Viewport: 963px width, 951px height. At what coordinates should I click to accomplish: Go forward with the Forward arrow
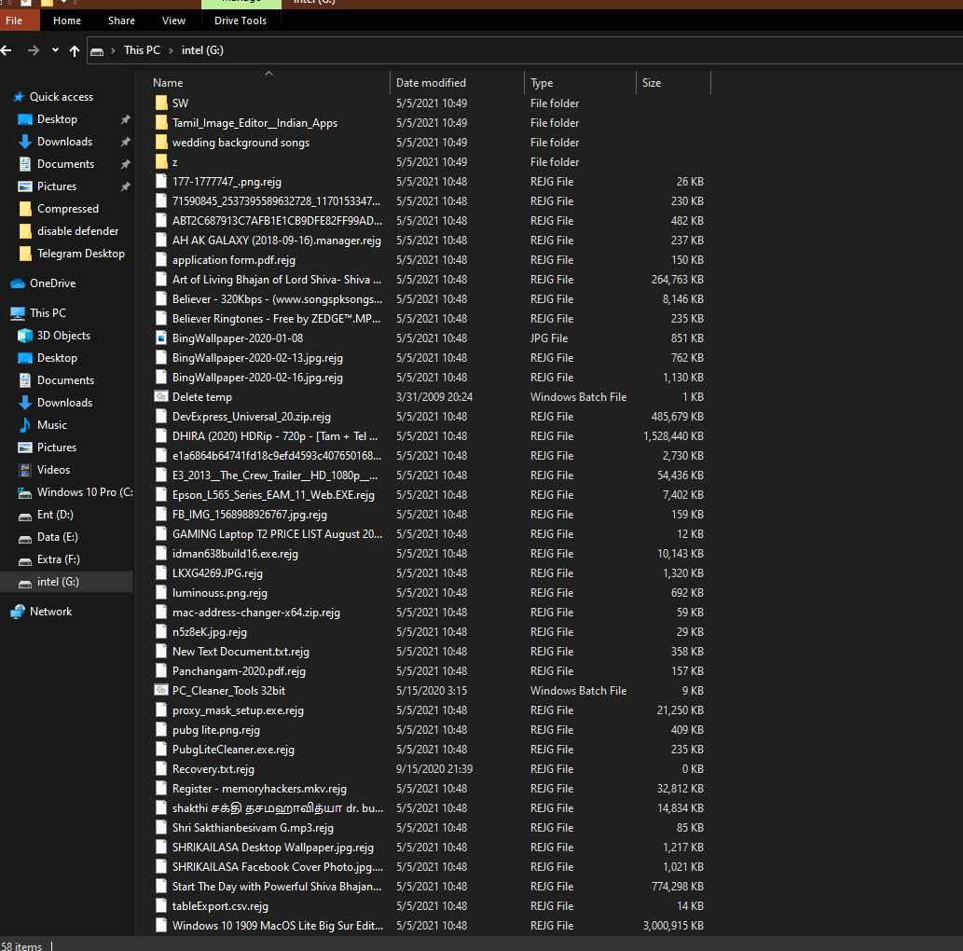click(34, 50)
